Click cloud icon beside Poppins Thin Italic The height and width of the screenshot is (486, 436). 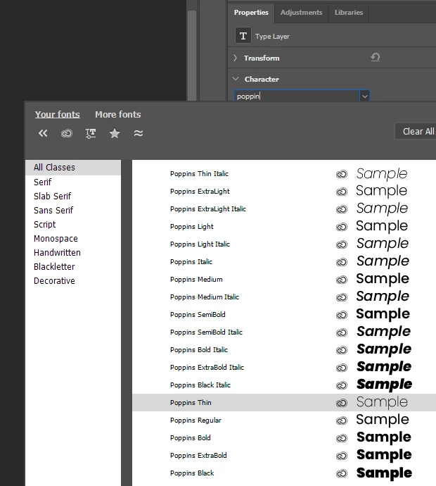[342, 174]
